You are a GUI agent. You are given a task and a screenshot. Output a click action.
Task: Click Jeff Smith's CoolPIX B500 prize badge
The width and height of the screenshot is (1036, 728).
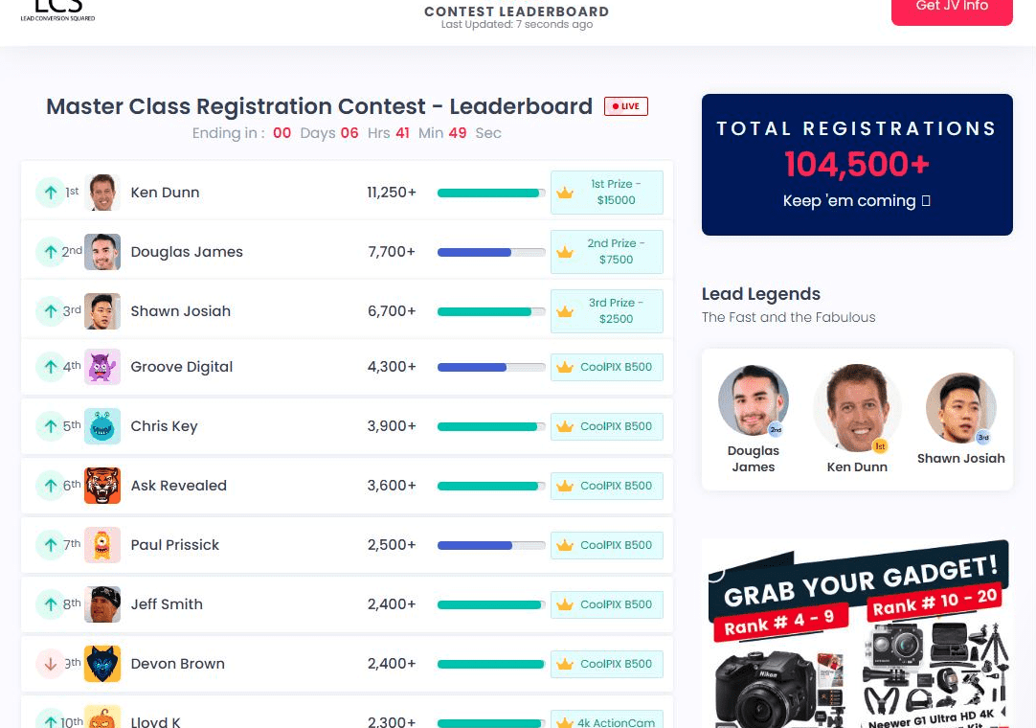click(x=607, y=604)
